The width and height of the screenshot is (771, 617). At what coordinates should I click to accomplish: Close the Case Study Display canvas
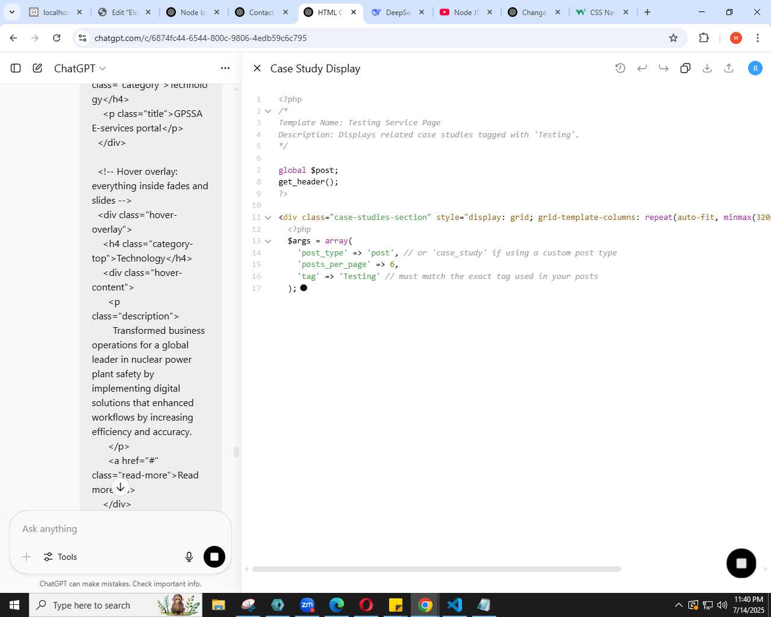click(257, 68)
